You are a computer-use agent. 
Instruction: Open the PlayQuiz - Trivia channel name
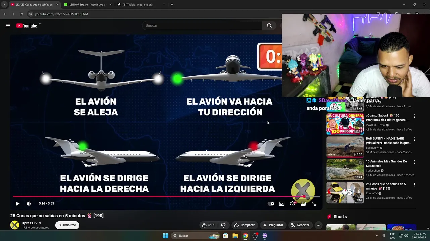[x=376, y=125]
